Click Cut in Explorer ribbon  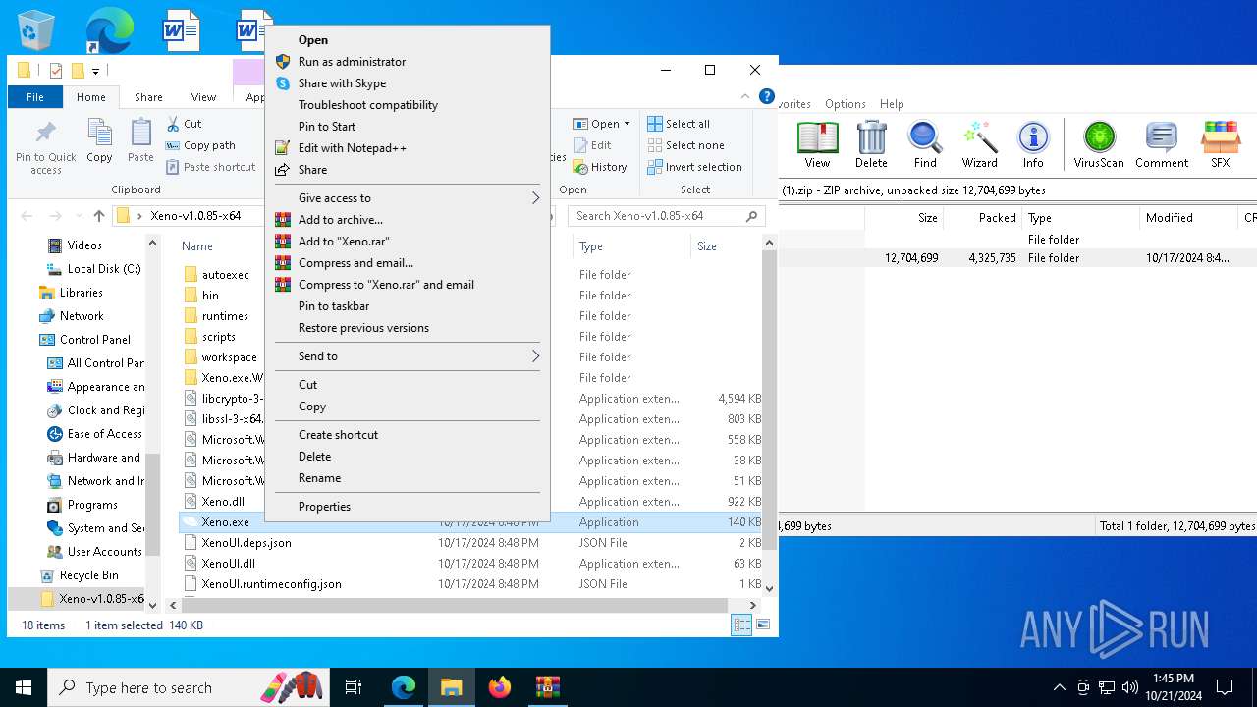(184, 124)
